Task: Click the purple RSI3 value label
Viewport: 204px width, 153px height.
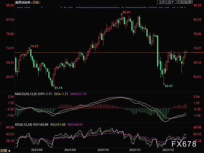Action: pos(75,125)
